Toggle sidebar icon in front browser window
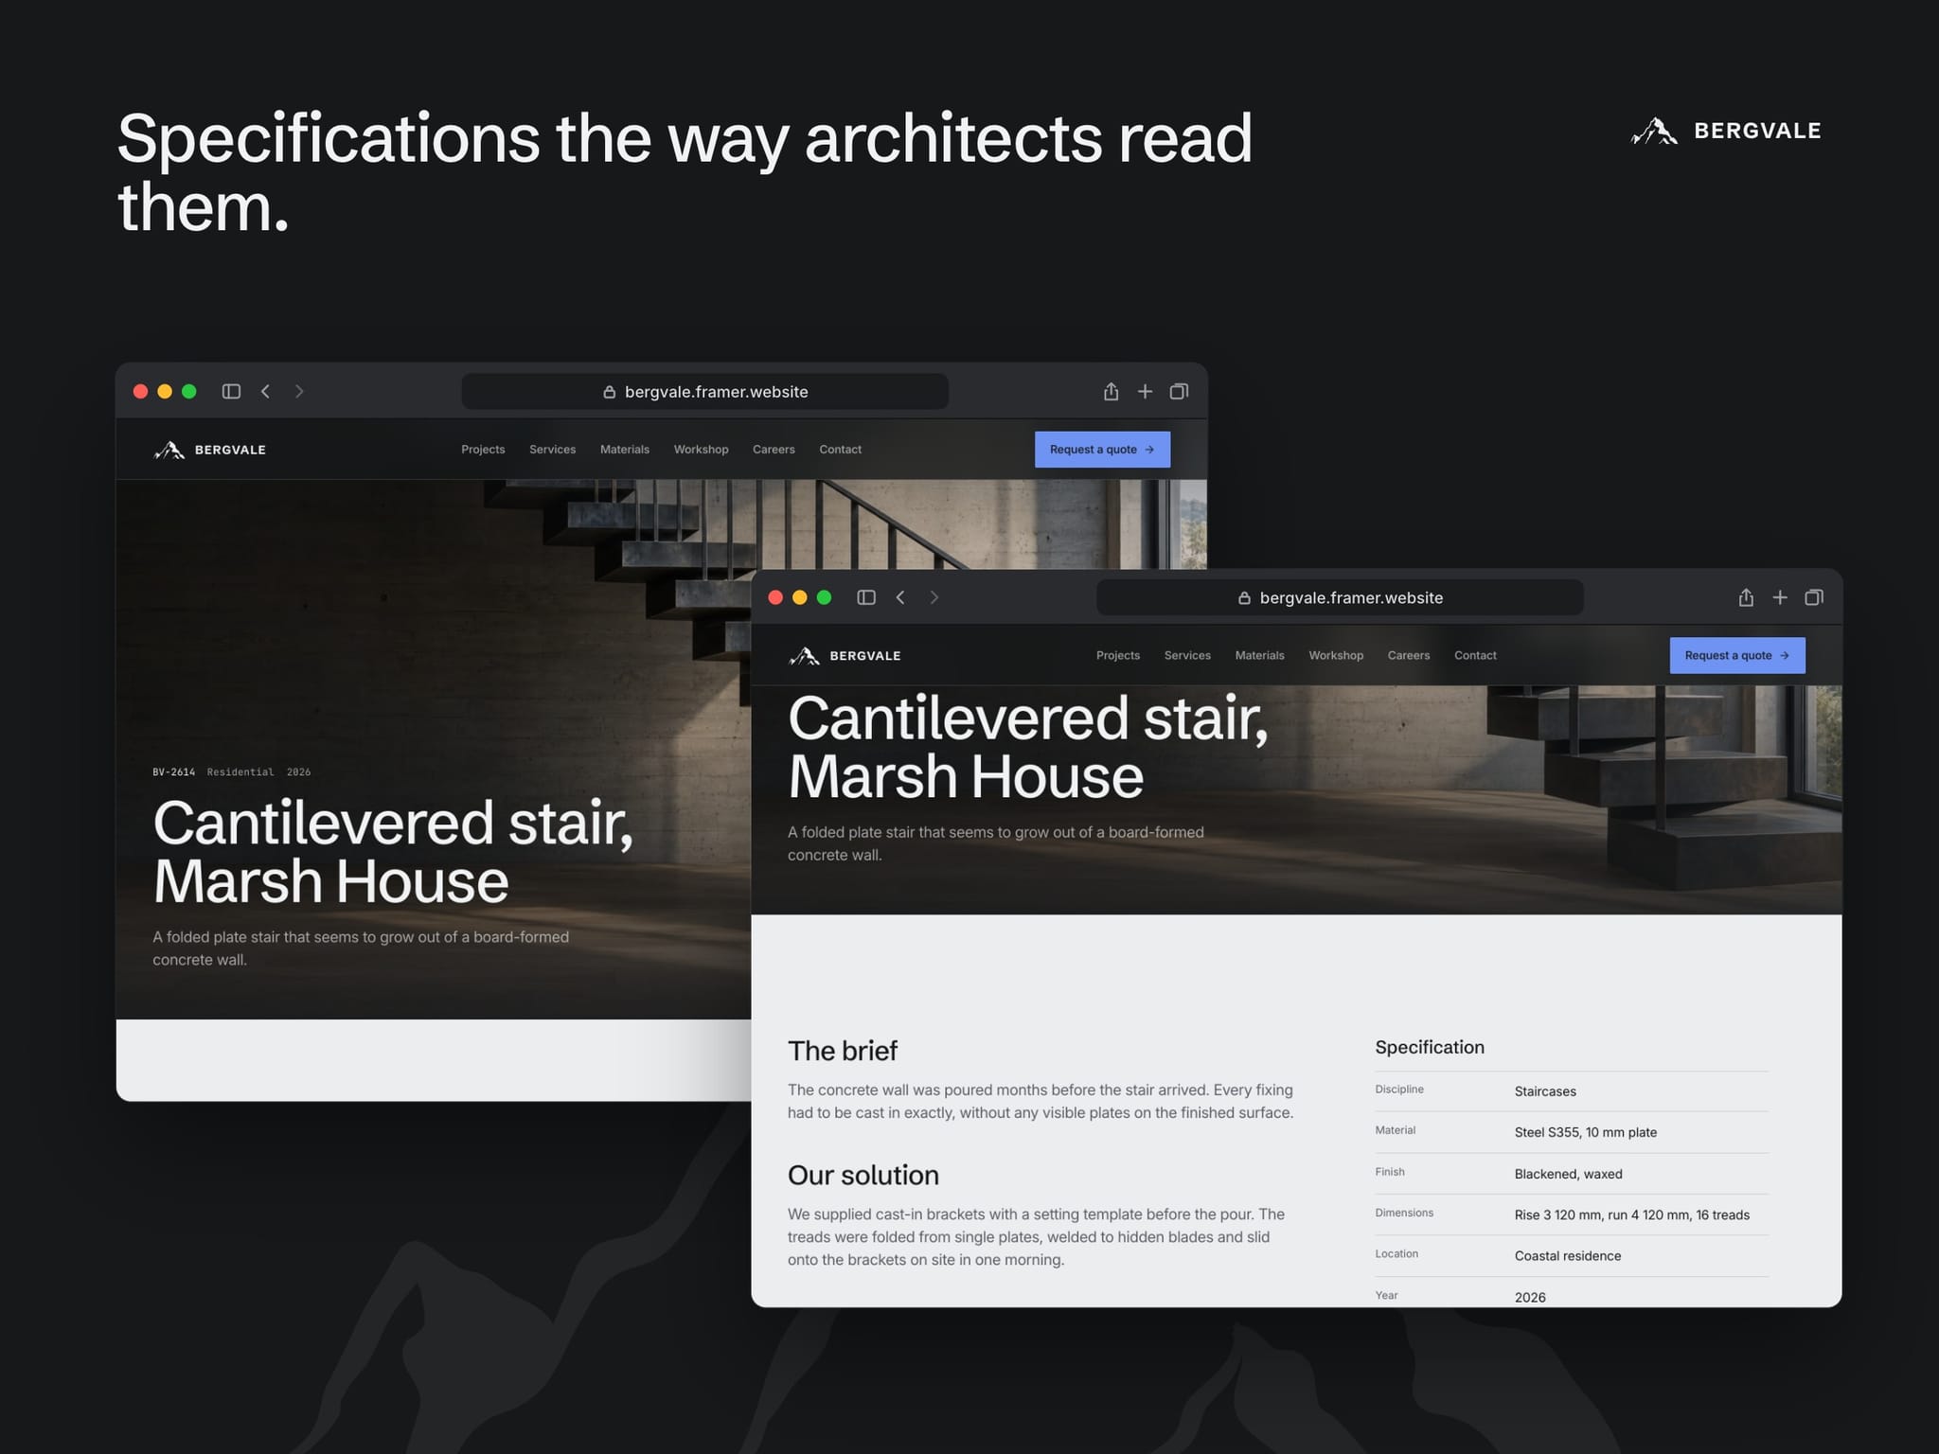Image resolution: width=1939 pixels, height=1454 pixels. 866,597
